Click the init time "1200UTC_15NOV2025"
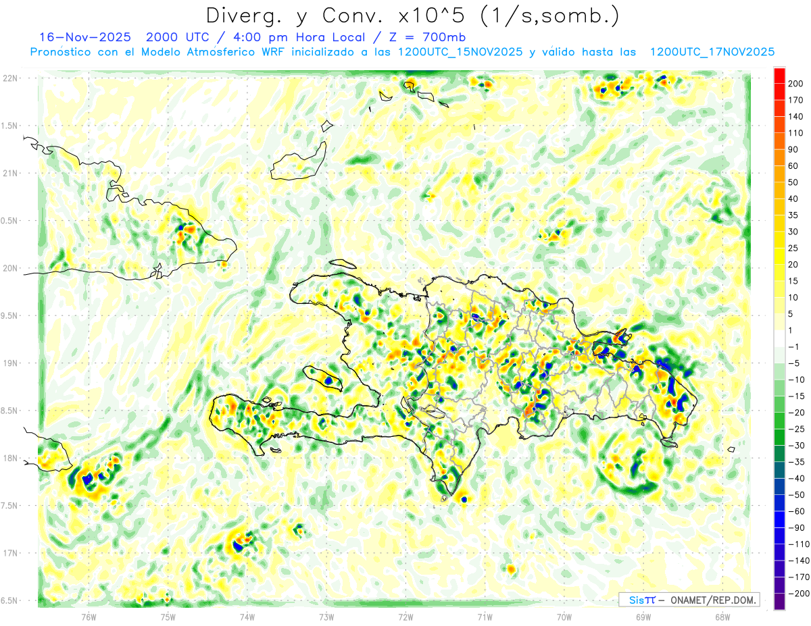The image size is (811, 626). tap(460, 52)
